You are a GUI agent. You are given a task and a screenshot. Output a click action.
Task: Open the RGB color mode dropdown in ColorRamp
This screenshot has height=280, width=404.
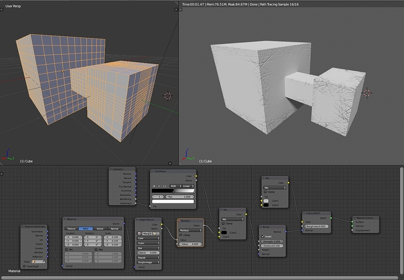point(176,186)
